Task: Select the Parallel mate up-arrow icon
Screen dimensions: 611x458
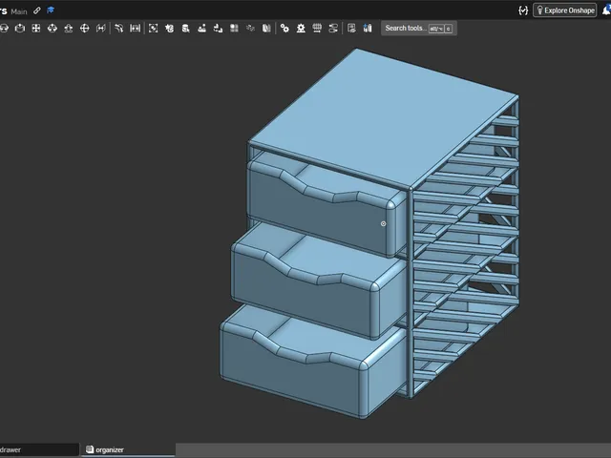Action: point(69,28)
